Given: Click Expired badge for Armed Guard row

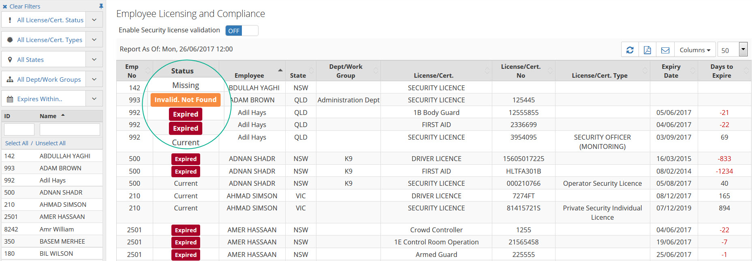Looking at the screenshot, I should coord(186,255).
